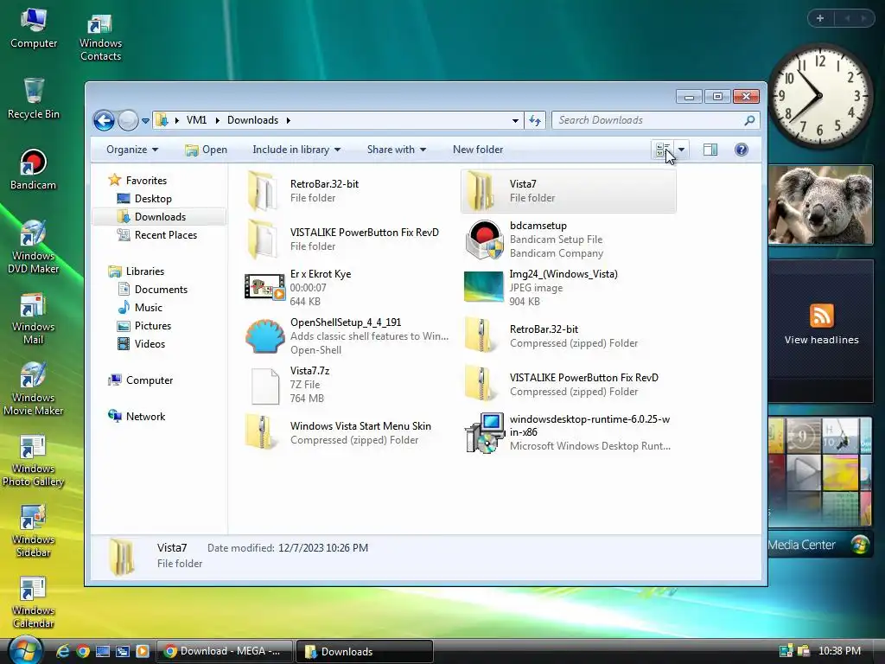Select the Er x Ekrot Kye video
This screenshot has height=664, width=885.
349,287
